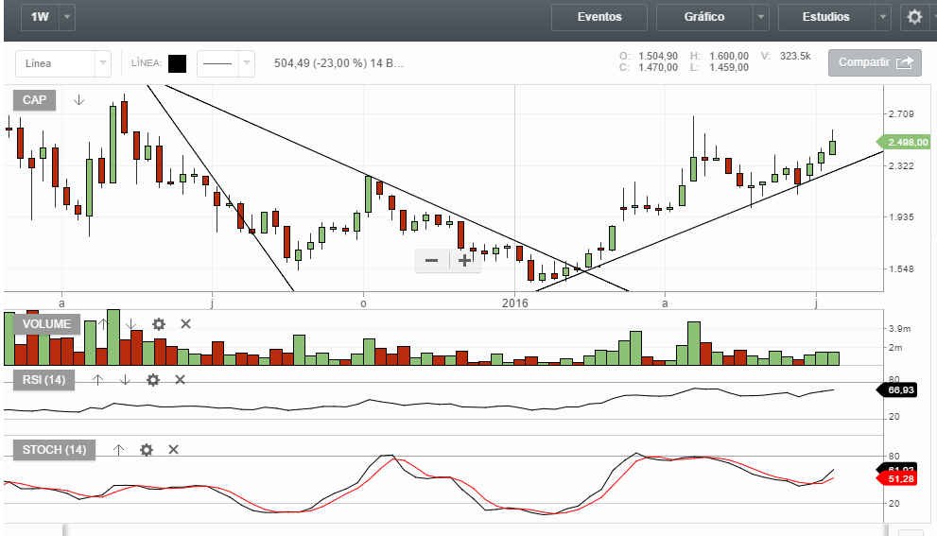The width and height of the screenshot is (937, 536).
Task: Click the RSI (14) panel label
Action: point(44,379)
